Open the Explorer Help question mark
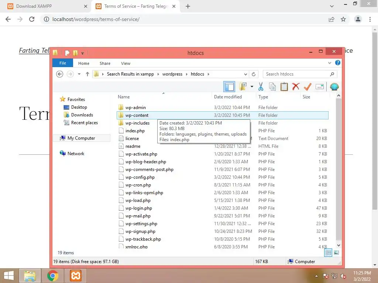378x283 pixels. coord(338,63)
